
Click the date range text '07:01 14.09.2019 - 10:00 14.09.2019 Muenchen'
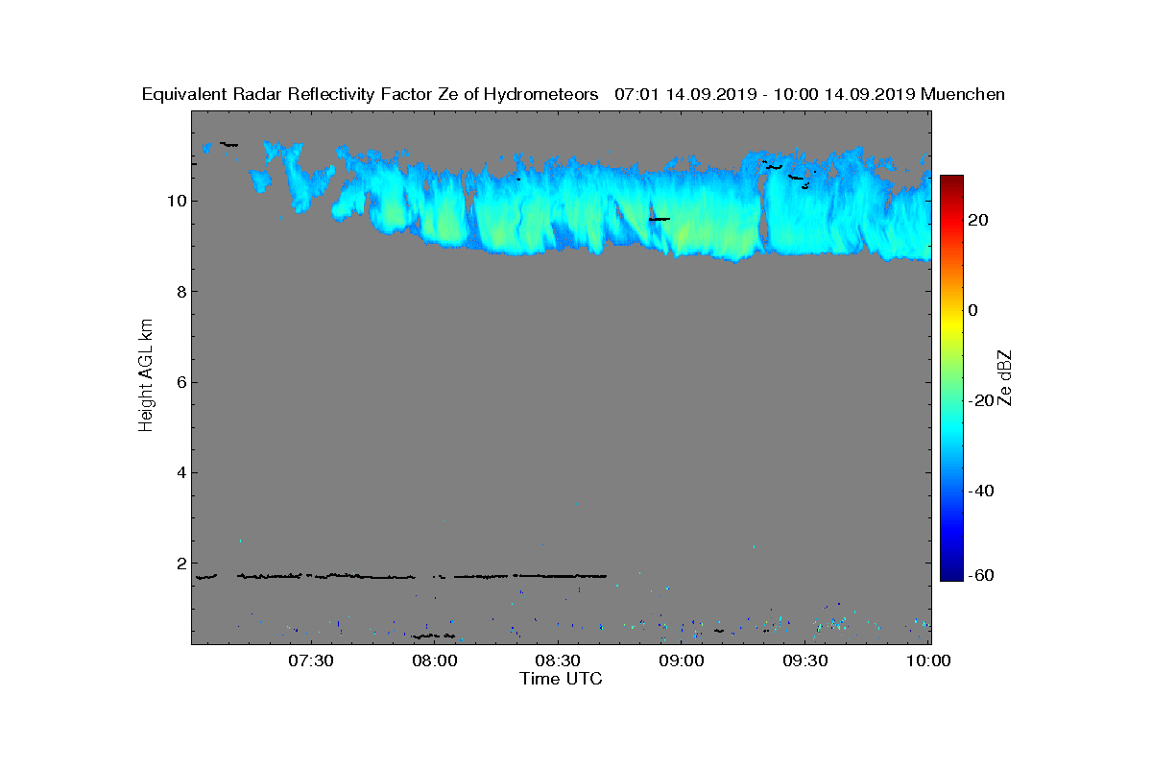809,94
